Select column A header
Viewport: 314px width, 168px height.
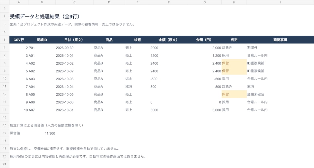[19, 2]
